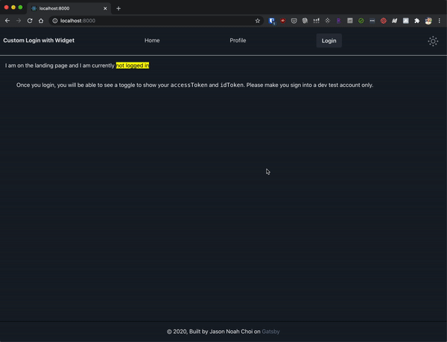Open the Extensions puzzle piece menu
Image resolution: width=447 pixels, height=342 pixels.
point(416,21)
